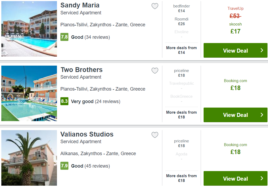
Task: Open the Two Brothers pool photo
Action: coord(29,93)
